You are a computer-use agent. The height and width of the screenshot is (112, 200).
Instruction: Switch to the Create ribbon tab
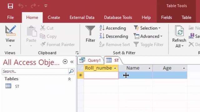pyautogui.click(x=54, y=17)
